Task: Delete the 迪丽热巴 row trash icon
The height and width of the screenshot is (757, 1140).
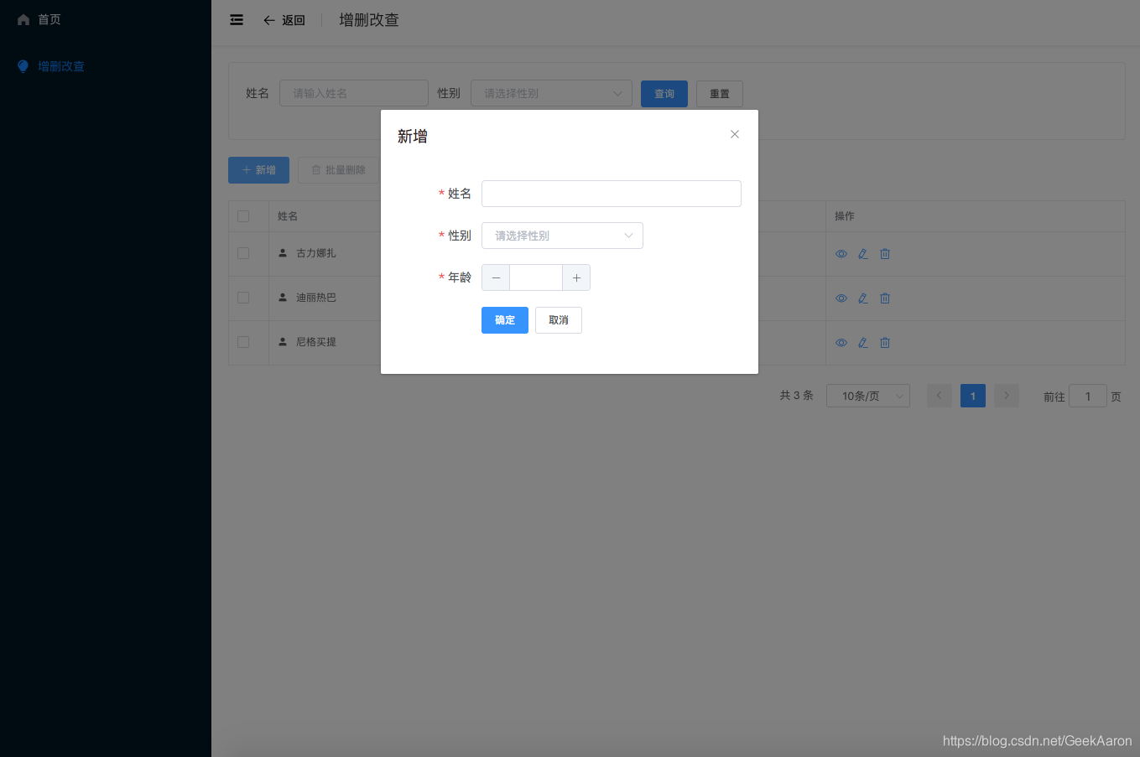Action: tap(885, 298)
